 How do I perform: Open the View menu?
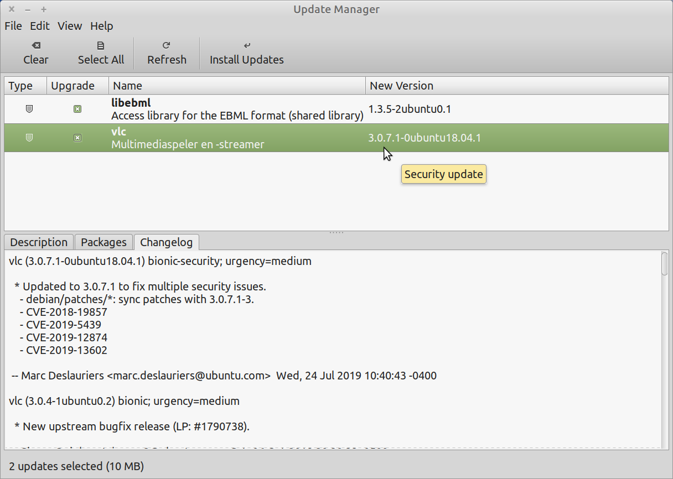(x=70, y=26)
